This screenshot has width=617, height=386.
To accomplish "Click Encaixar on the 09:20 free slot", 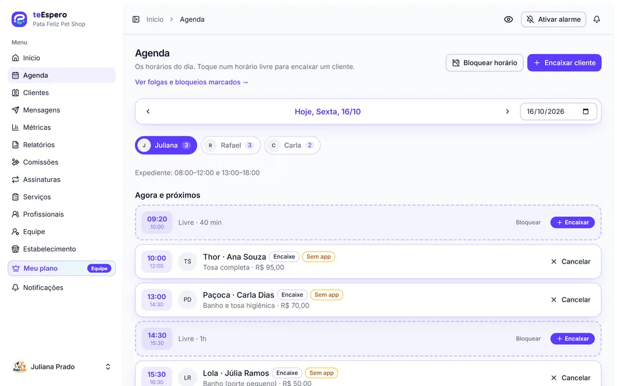I will (572, 222).
